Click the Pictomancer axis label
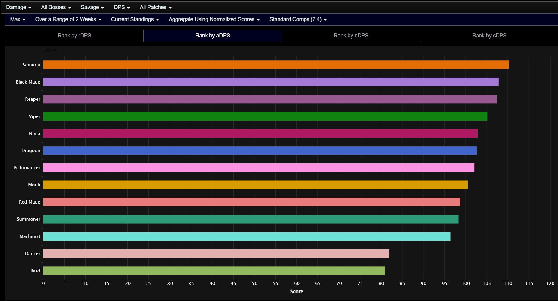This screenshot has height=301, width=558. (x=27, y=168)
